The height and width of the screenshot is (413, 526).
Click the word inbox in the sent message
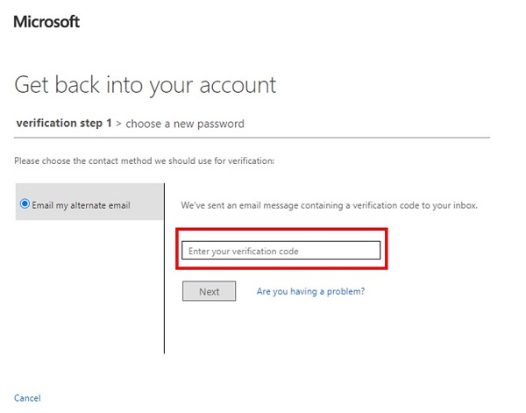click(x=466, y=205)
